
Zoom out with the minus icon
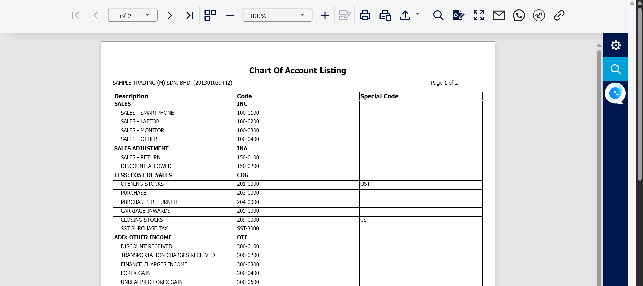click(230, 15)
